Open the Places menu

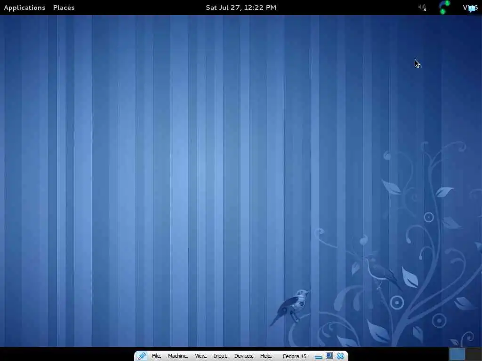coord(64,8)
